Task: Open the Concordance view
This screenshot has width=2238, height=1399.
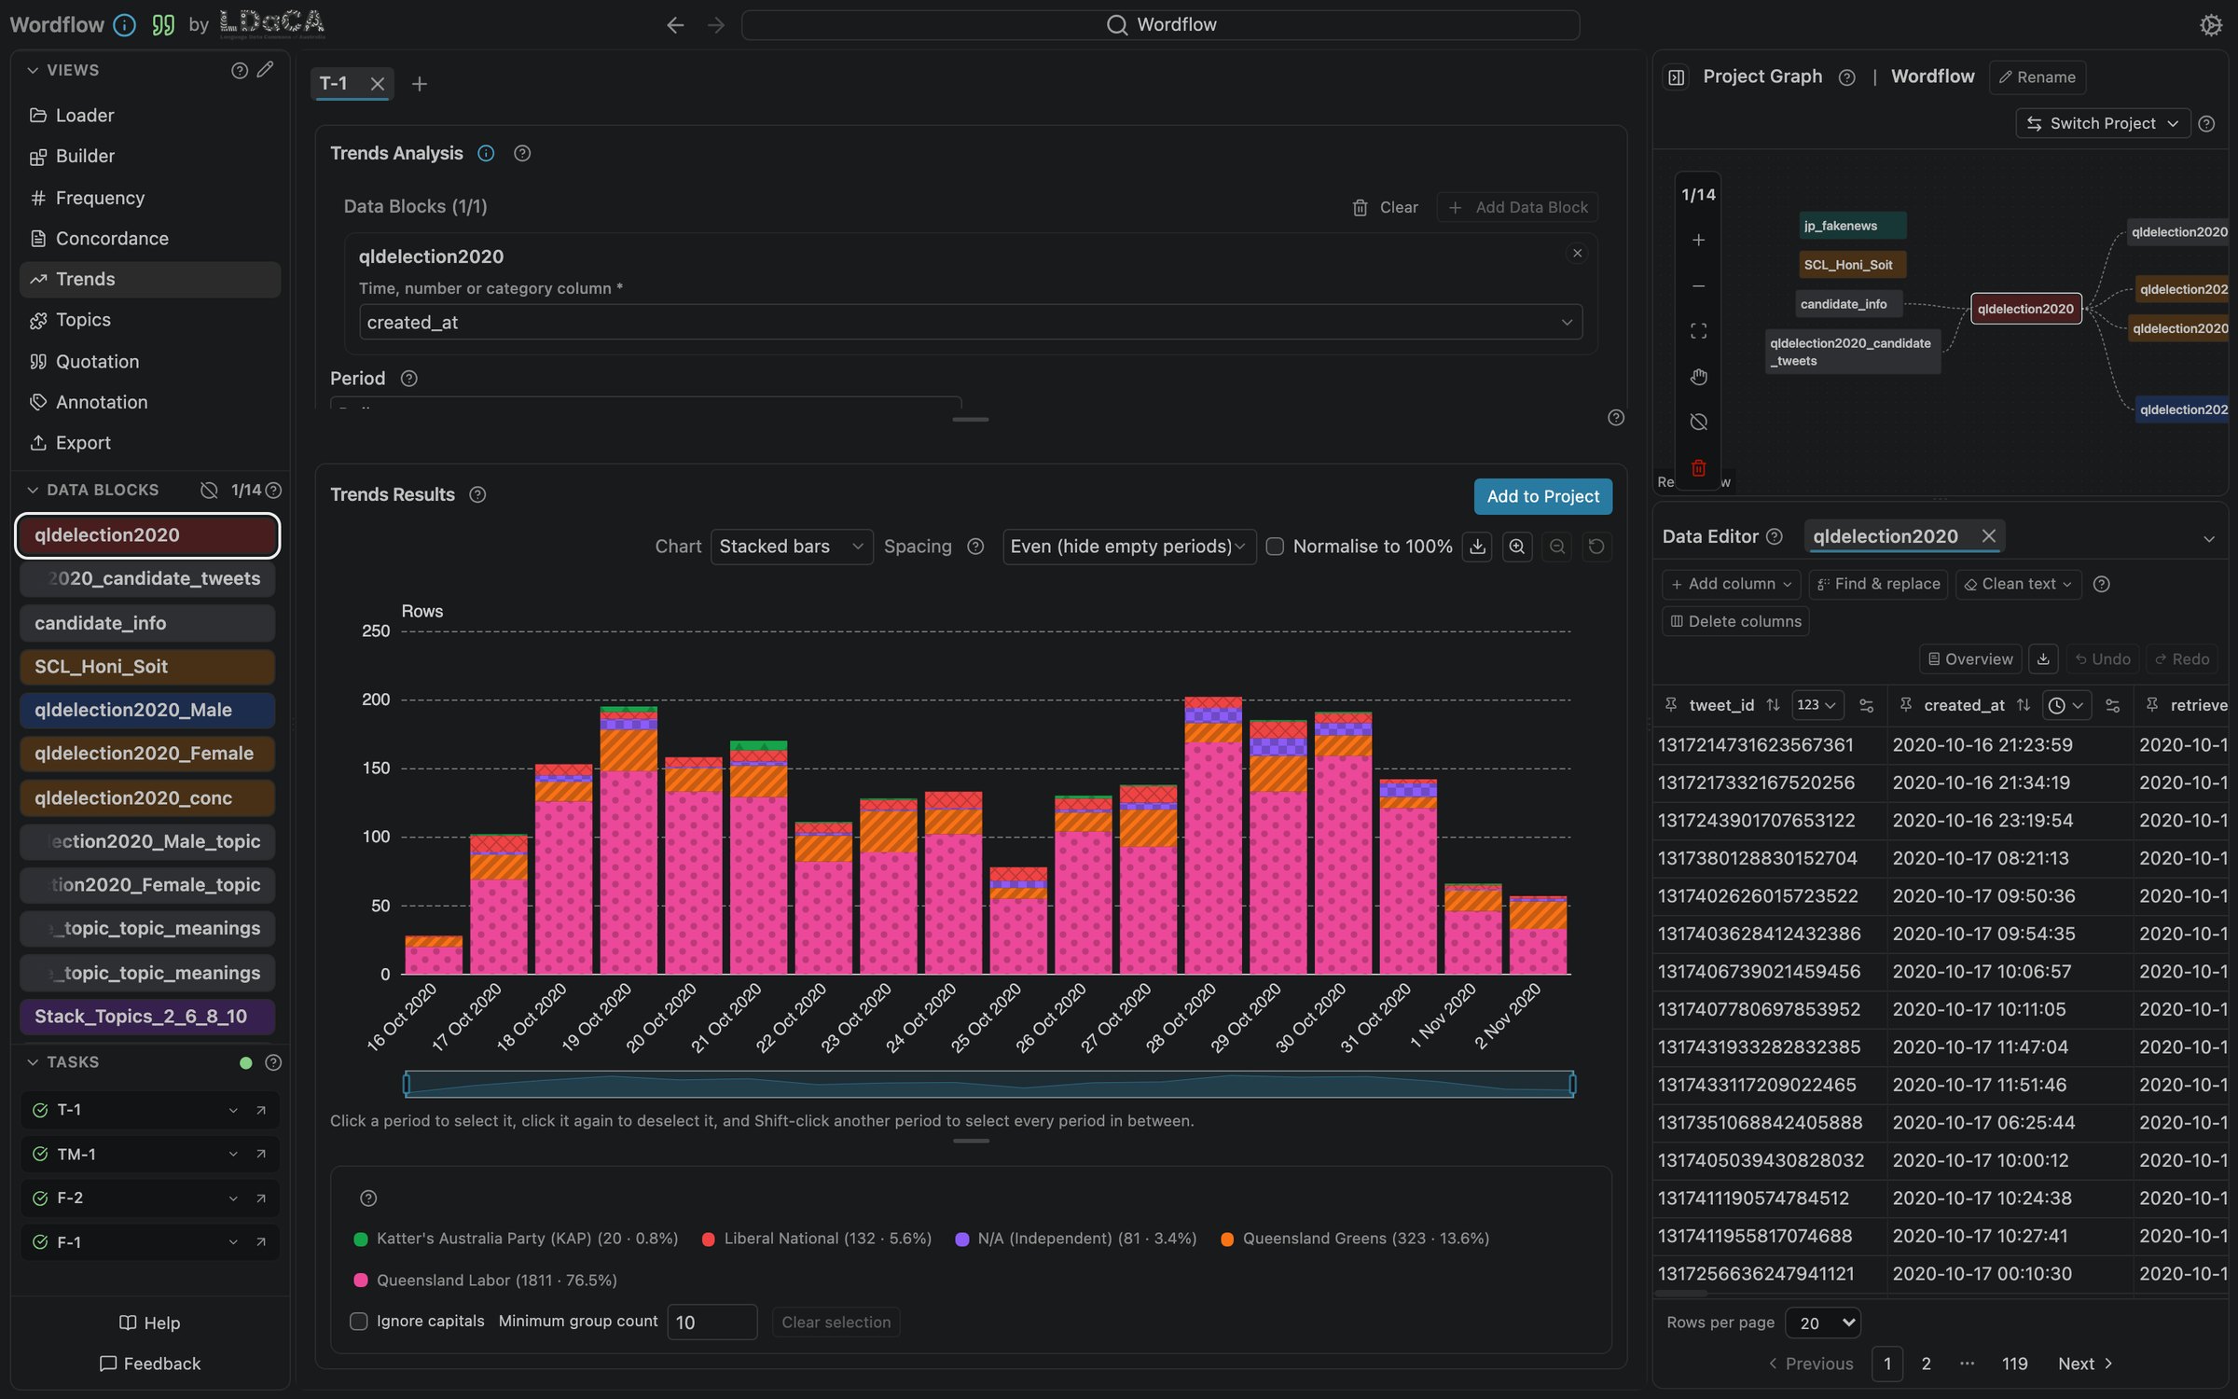Action: 149,239
